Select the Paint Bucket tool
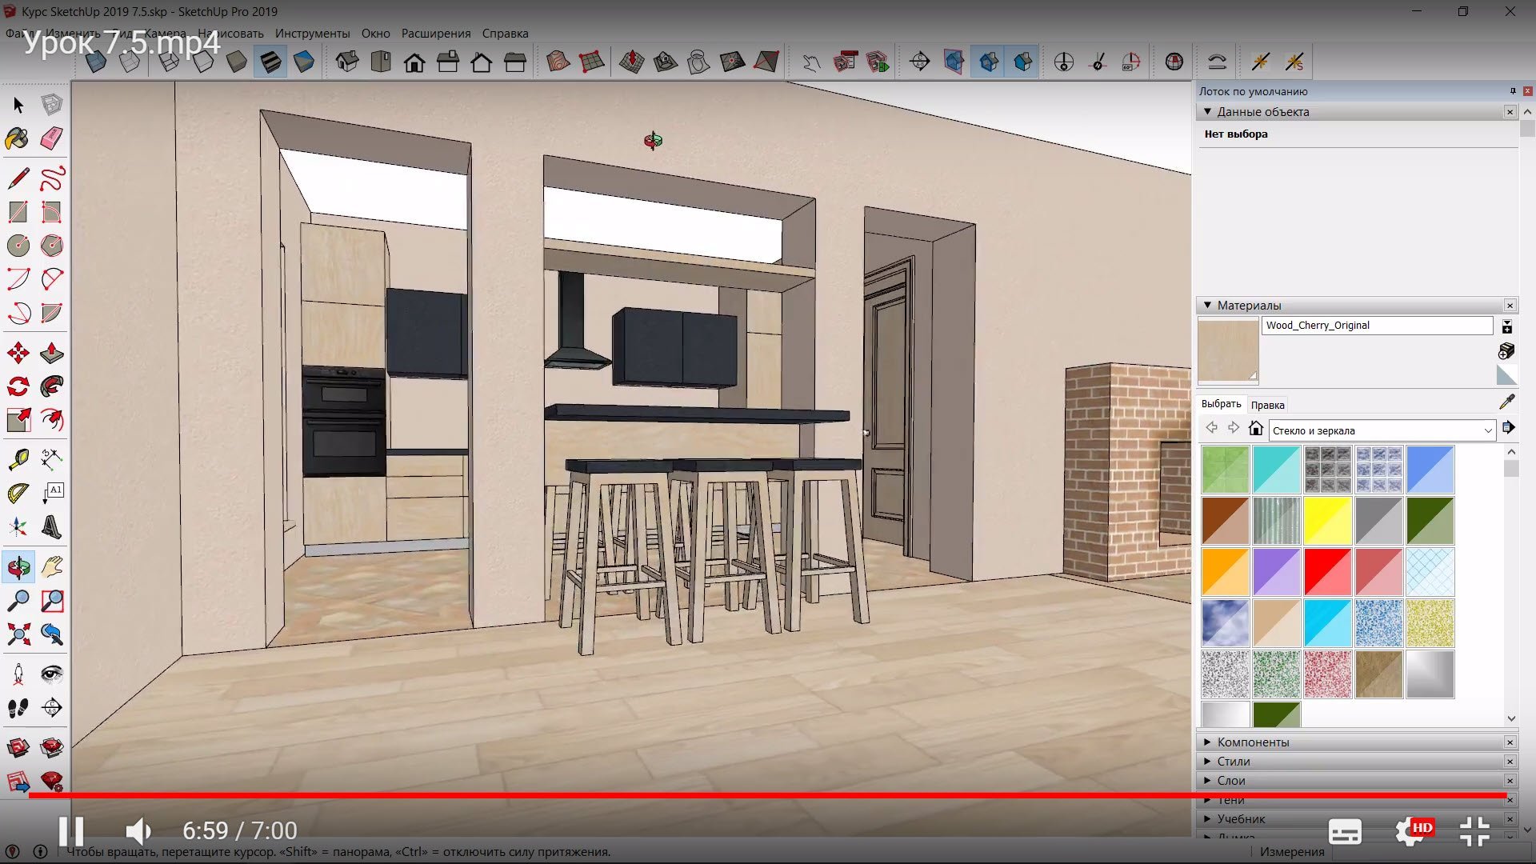This screenshot has height=864, width=1536. pos(18,138)
